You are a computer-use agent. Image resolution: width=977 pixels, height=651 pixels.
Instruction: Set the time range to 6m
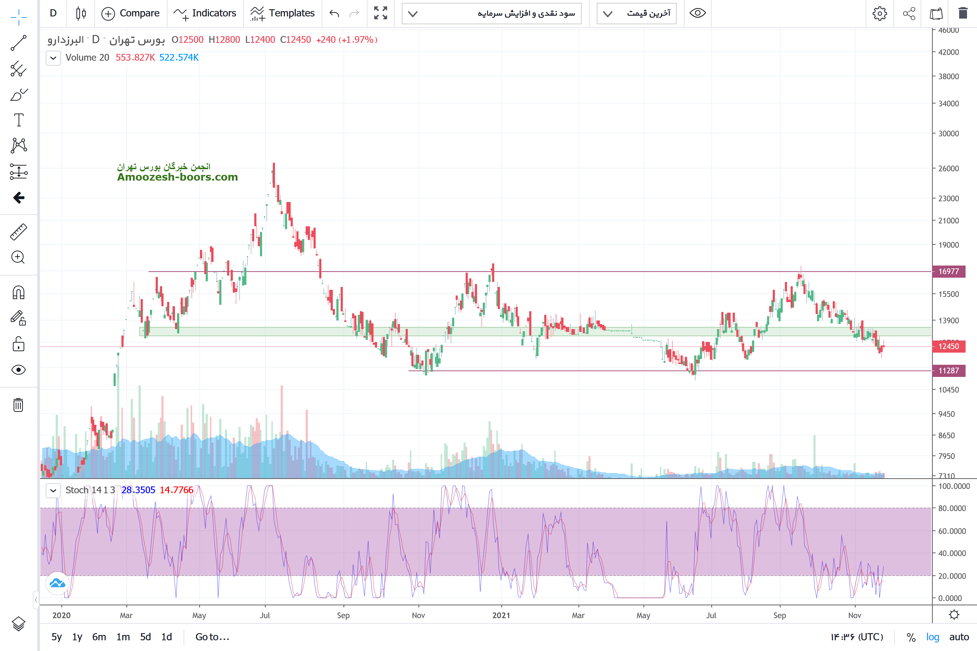[99, 637]
